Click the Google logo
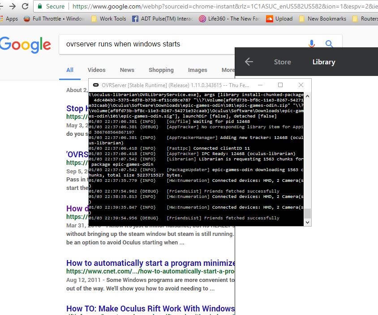 [26, 45]
